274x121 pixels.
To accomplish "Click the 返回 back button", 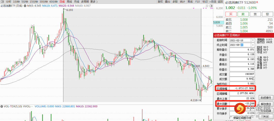I will point(220,2).
